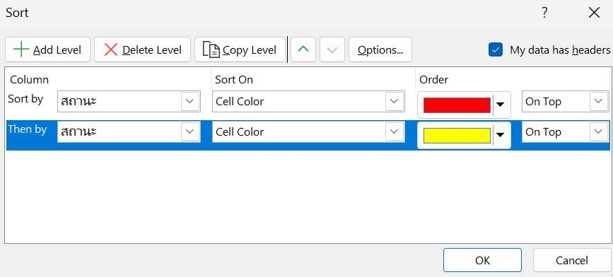The height and width of the screenshot is (277, 613).
Task: Expand Sort On dropdown in Sort by row
Action: coord(395,102)
